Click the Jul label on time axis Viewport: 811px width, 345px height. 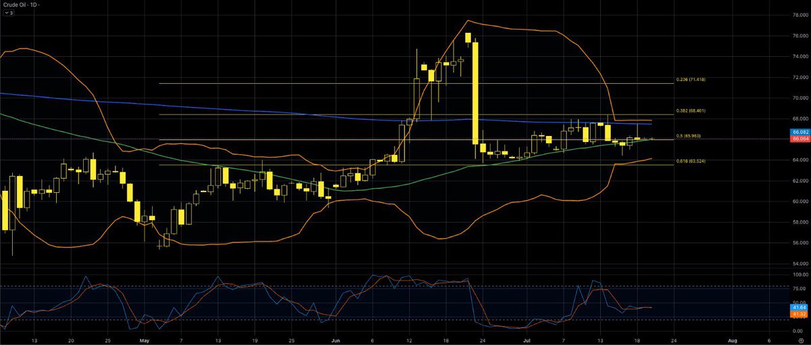click(528, 340)
